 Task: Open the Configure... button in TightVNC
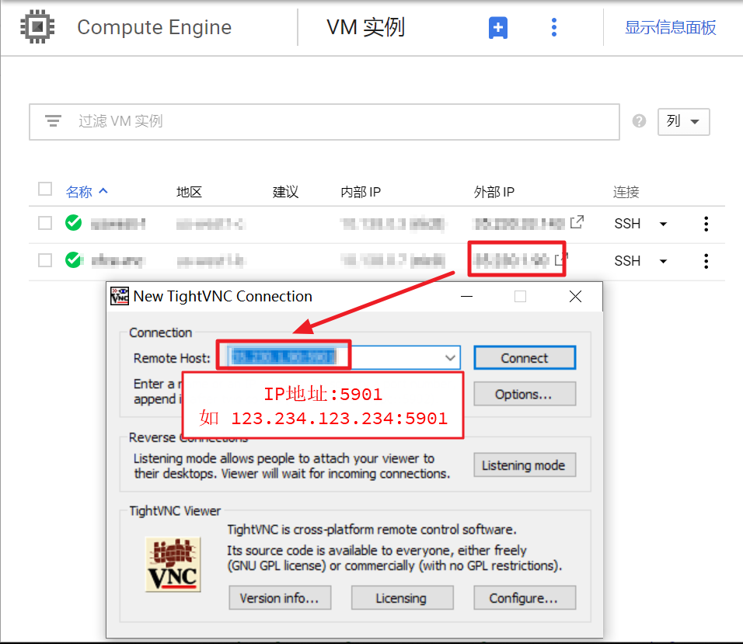pyautogui.click(x=524, y=598)
